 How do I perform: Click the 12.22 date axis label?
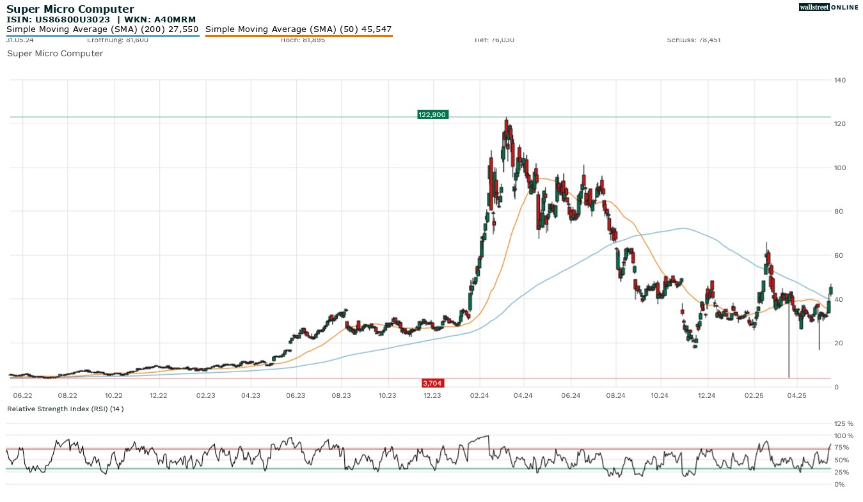159,396
